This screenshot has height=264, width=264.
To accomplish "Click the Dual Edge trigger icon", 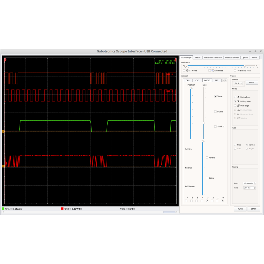I will 238,106.
